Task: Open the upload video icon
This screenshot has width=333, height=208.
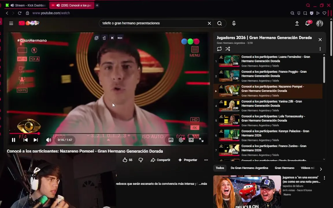Action: [x=297, y=23]
